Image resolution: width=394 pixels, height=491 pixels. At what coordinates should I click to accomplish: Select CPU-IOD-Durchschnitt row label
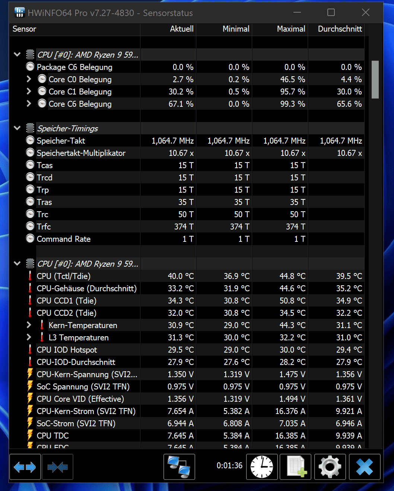click(x=76, y=362)
